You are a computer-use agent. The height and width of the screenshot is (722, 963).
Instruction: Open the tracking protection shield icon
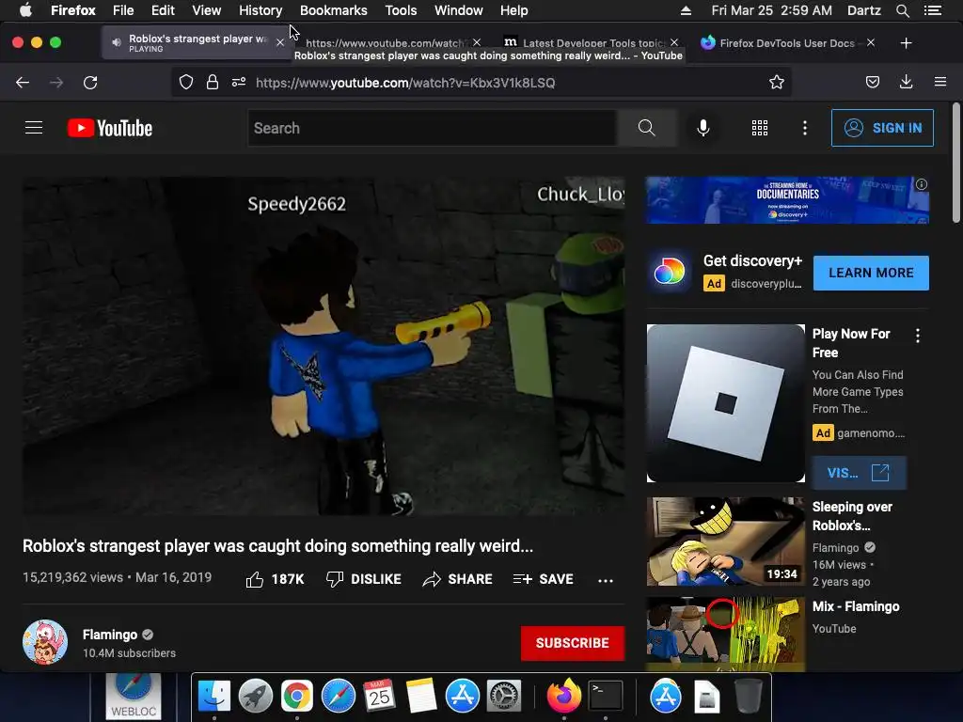[x=186, y=83]
